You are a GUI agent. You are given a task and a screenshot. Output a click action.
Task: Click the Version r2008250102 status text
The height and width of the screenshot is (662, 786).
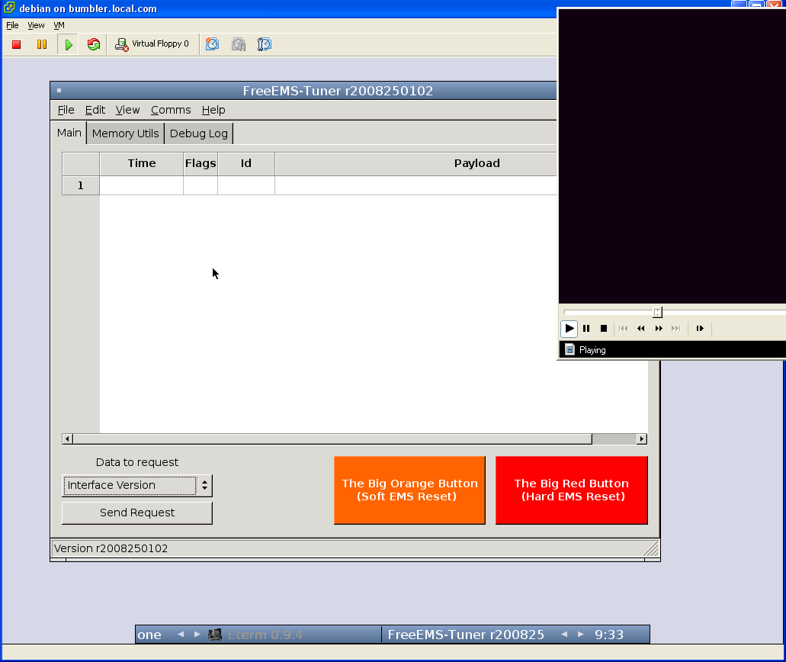(x=111, y=548)
